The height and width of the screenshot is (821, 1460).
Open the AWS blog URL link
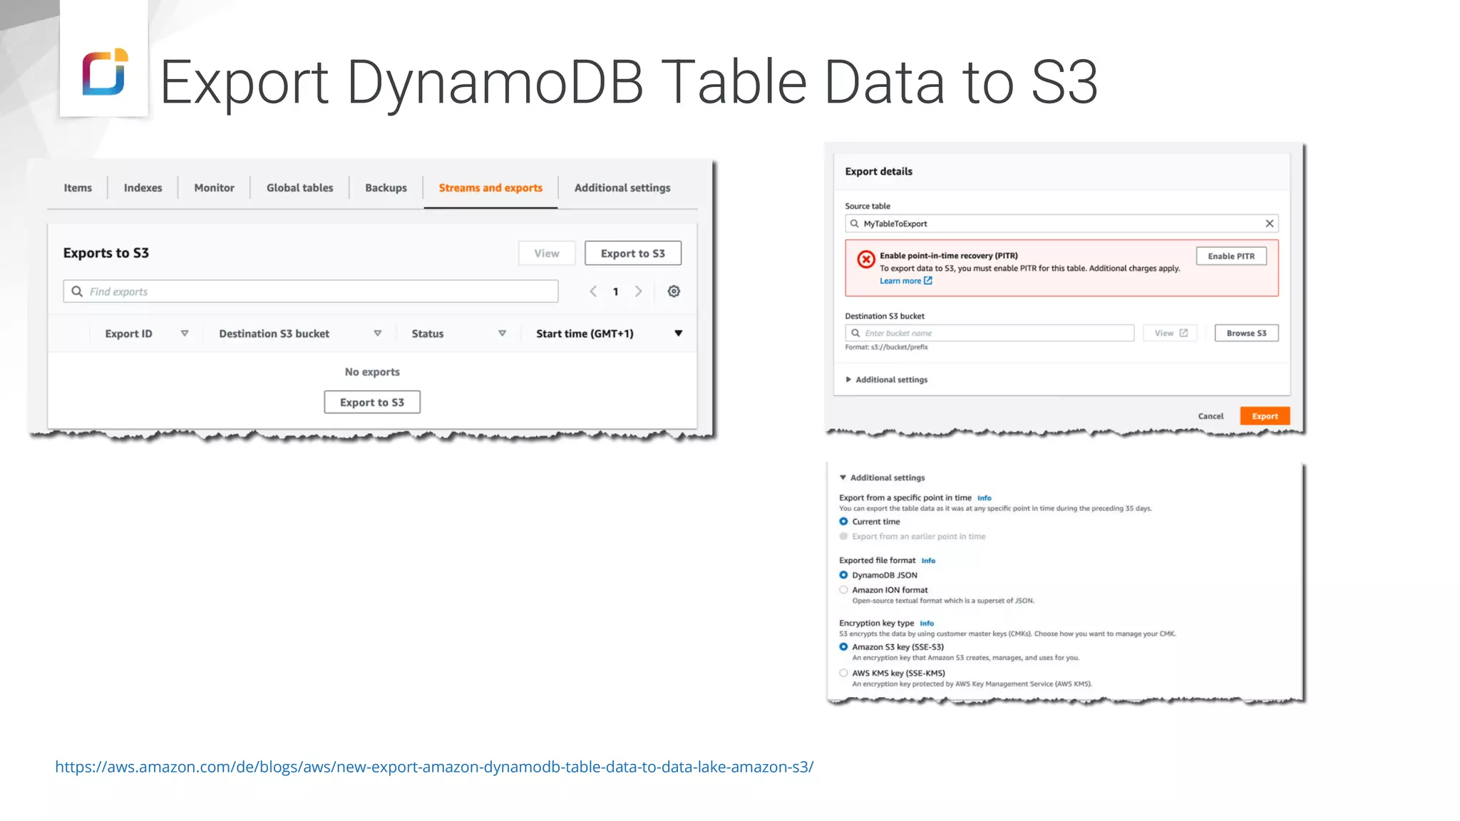pyautogui.click(x=434, y=767)
